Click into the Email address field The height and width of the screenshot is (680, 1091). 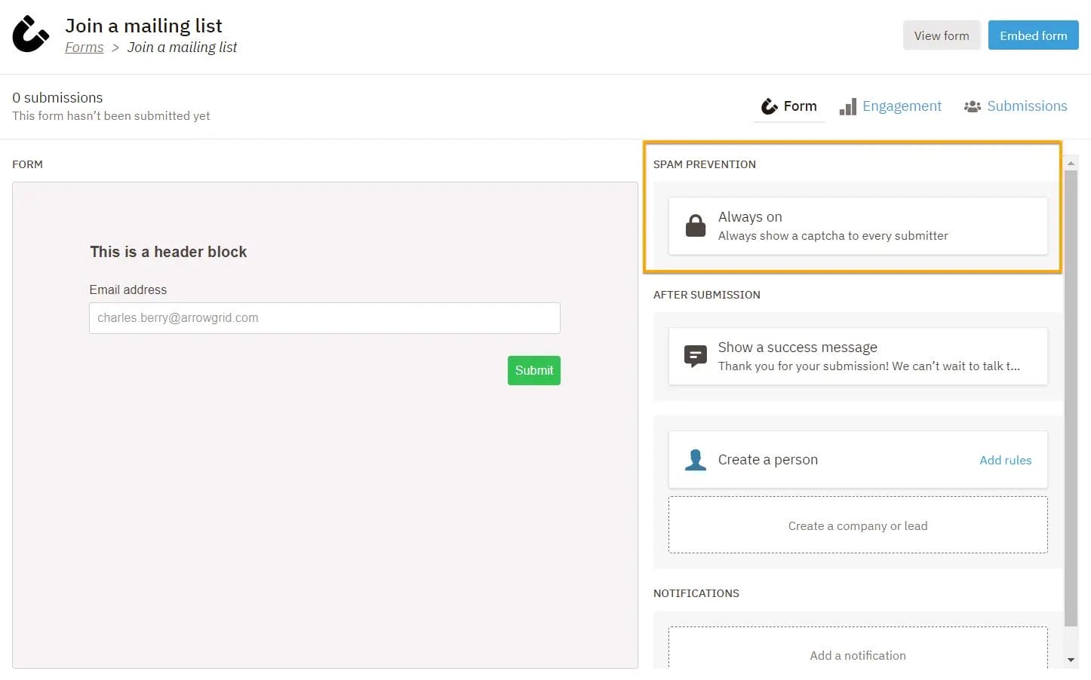(324, 318)
